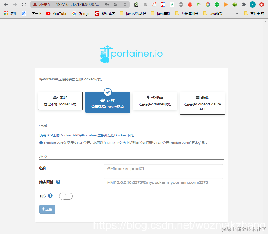Click the green download-arrow extension icon
The height and width of the screenshot is (234, 268).
pos(235,4)
